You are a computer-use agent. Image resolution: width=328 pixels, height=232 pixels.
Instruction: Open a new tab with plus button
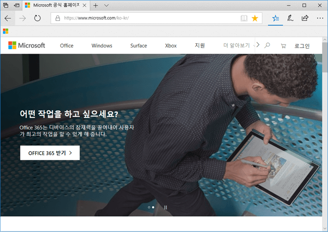coord(96,6)
